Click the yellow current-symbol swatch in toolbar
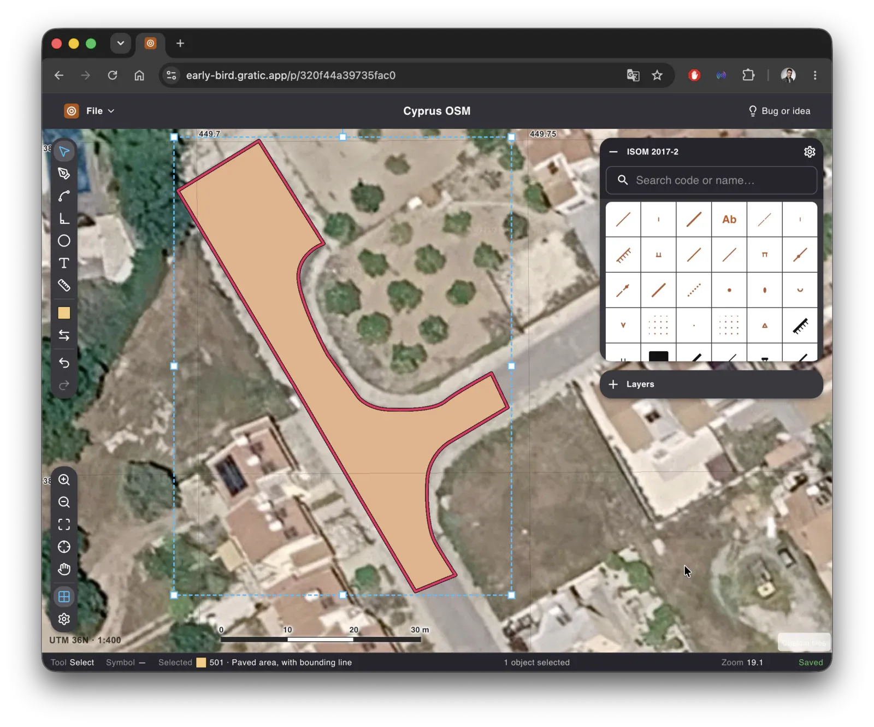 pos(64,313)
